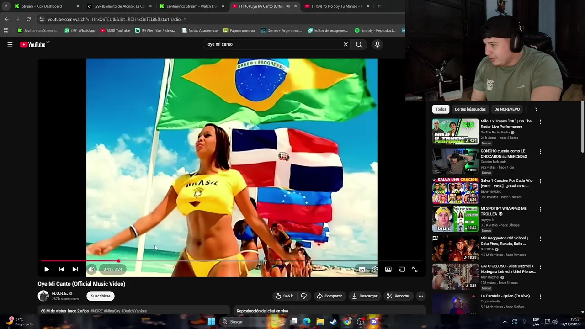This screenshot has height=329, width=585.
Task: Open Milo J x Trueno thumbnail
Action: (455, 132)
